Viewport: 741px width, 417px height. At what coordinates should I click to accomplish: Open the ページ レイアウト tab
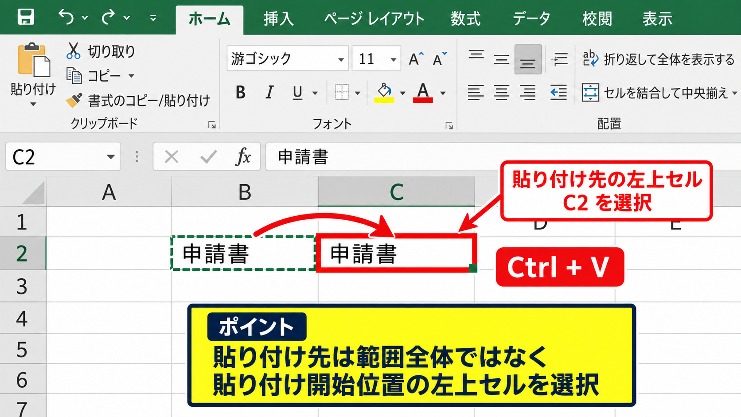click(374, 19)
